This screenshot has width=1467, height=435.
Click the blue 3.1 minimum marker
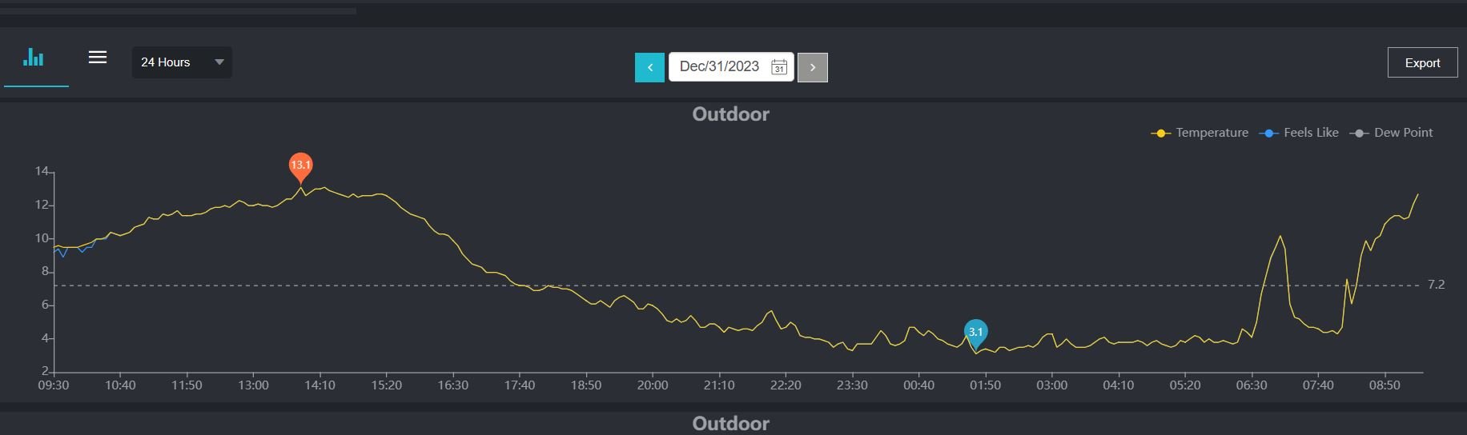(975, 332)
